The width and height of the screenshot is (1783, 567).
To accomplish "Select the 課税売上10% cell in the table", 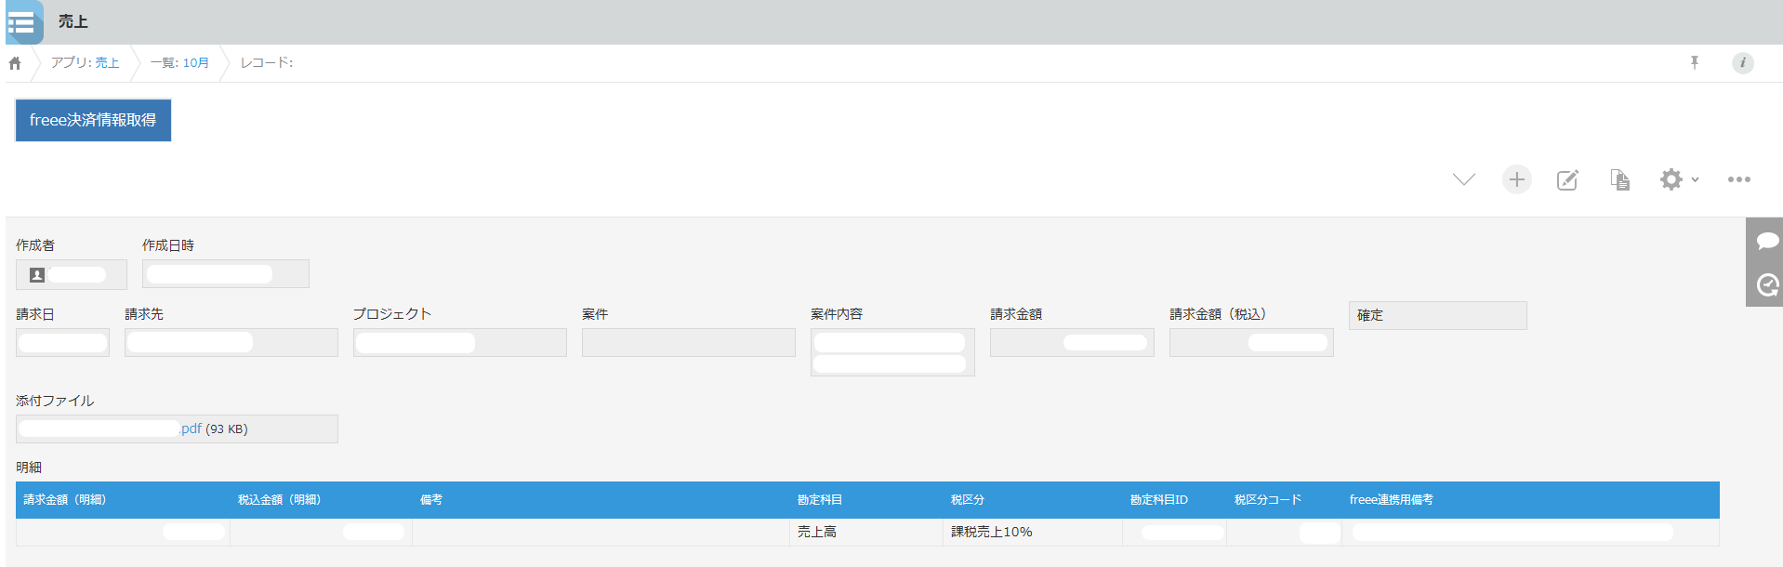I will point(991,532).
